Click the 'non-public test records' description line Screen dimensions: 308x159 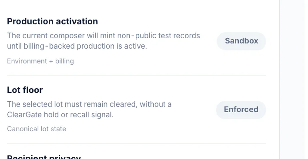[x=104, y=36]
